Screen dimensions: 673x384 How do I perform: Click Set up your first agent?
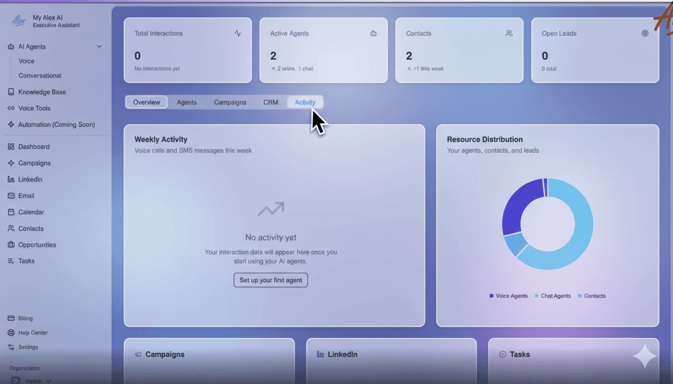coord(270,280)
